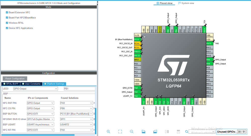Viewport: 251px width, 136px height.
Task: Click pin PA0 labeled GPIO_EXTI0
Action: click(x=137, y=88)
